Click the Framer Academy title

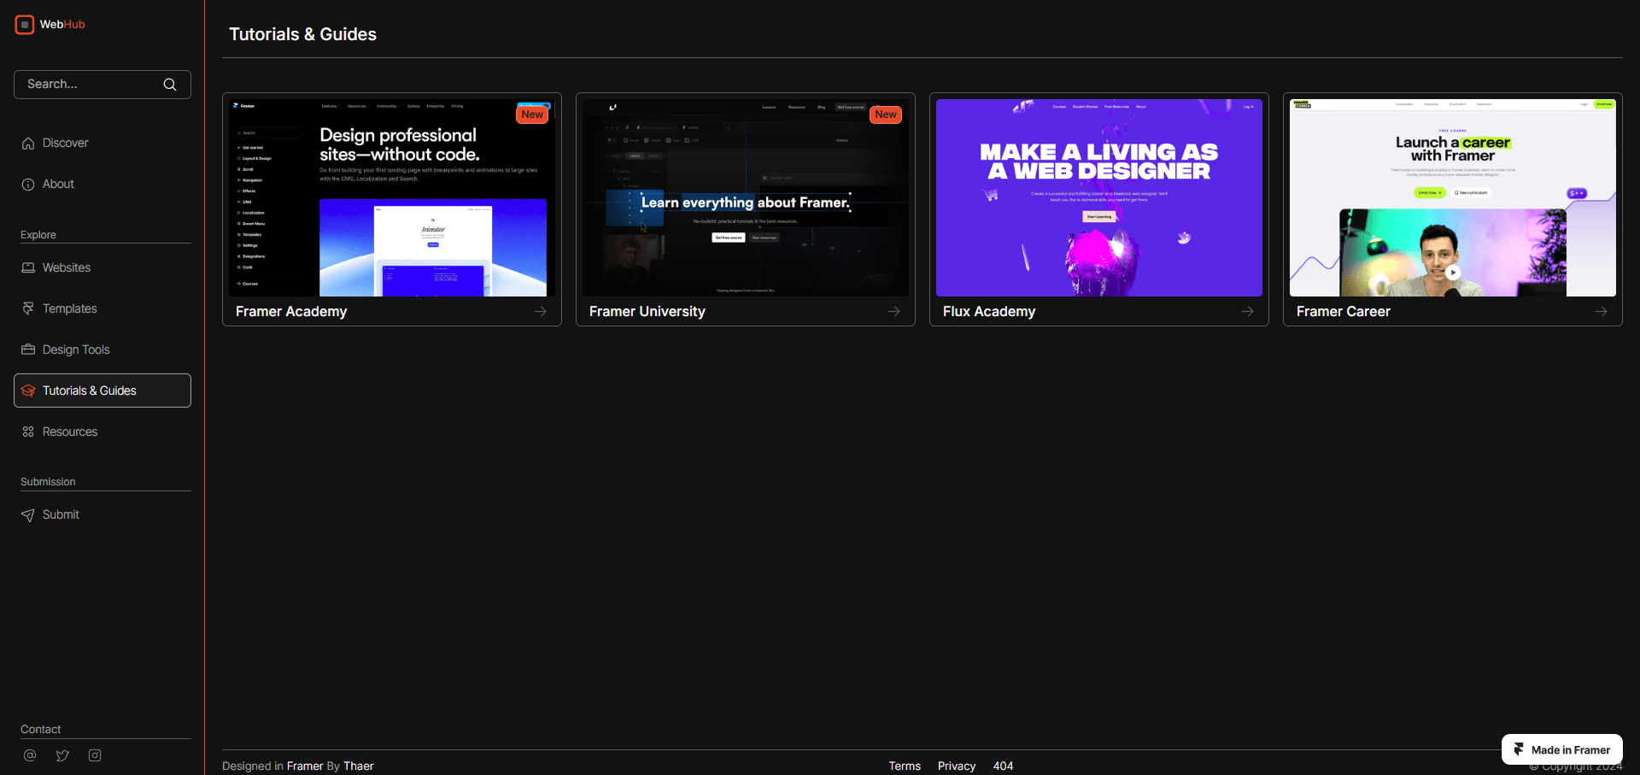(x=291, y=312)
